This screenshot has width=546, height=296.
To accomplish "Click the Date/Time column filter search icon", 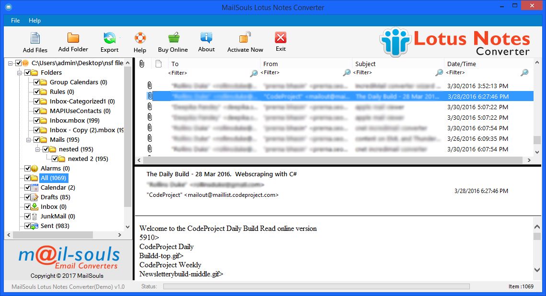I will pos(524,72).
